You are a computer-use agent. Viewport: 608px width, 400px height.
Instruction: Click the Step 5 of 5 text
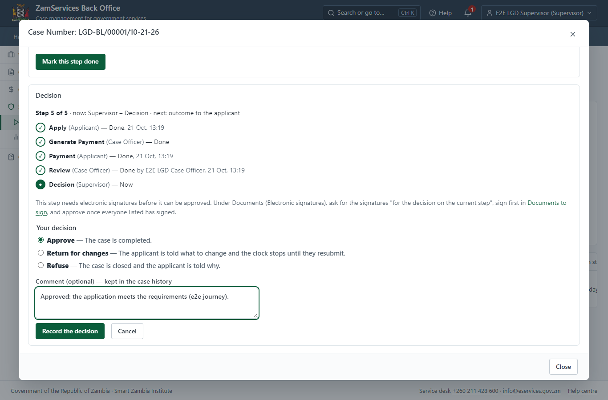pos(52,113)
